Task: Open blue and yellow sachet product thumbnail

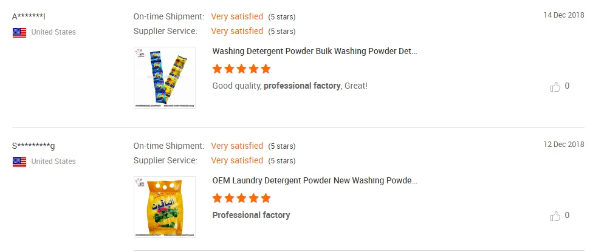Action: (165, 78)
